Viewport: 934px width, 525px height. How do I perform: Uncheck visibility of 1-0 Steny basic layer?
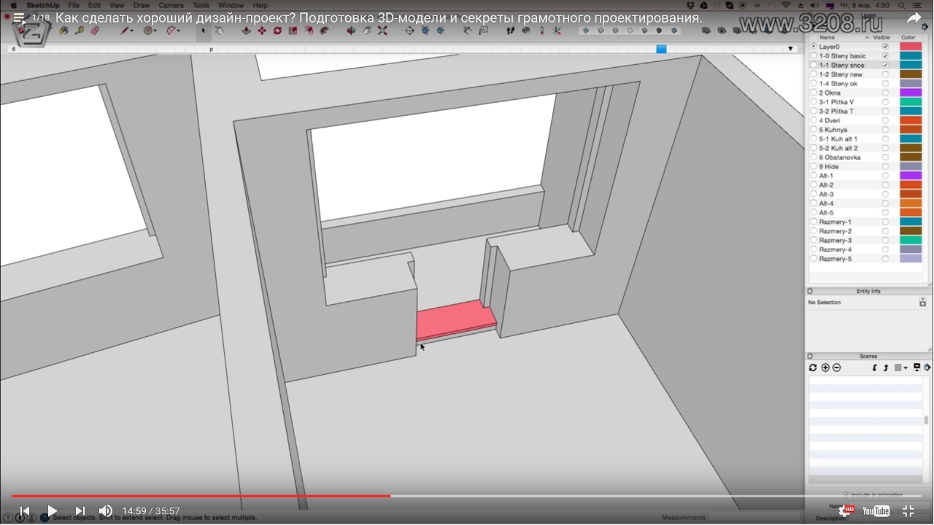click(885, 56)
